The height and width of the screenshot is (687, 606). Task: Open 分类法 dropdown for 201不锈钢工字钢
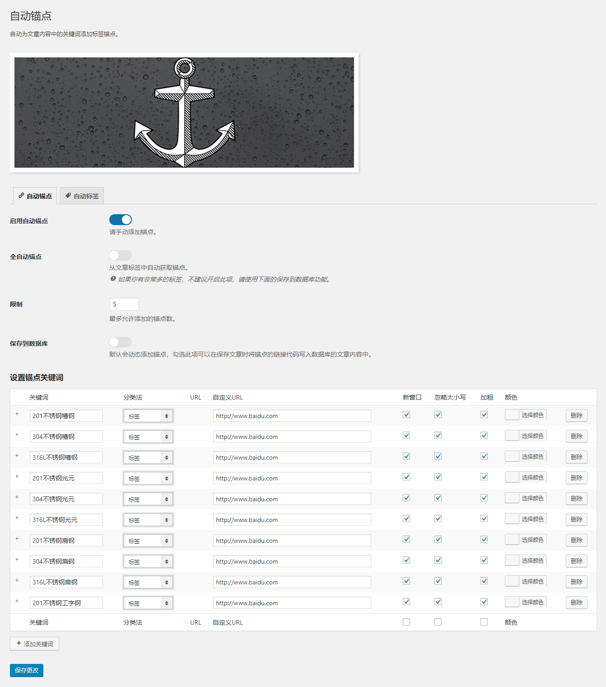click(148, 603)
